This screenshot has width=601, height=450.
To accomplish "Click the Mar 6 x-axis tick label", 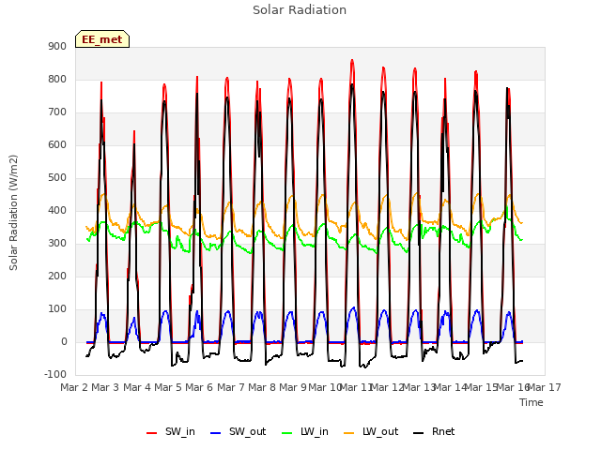I will [199, 387].
